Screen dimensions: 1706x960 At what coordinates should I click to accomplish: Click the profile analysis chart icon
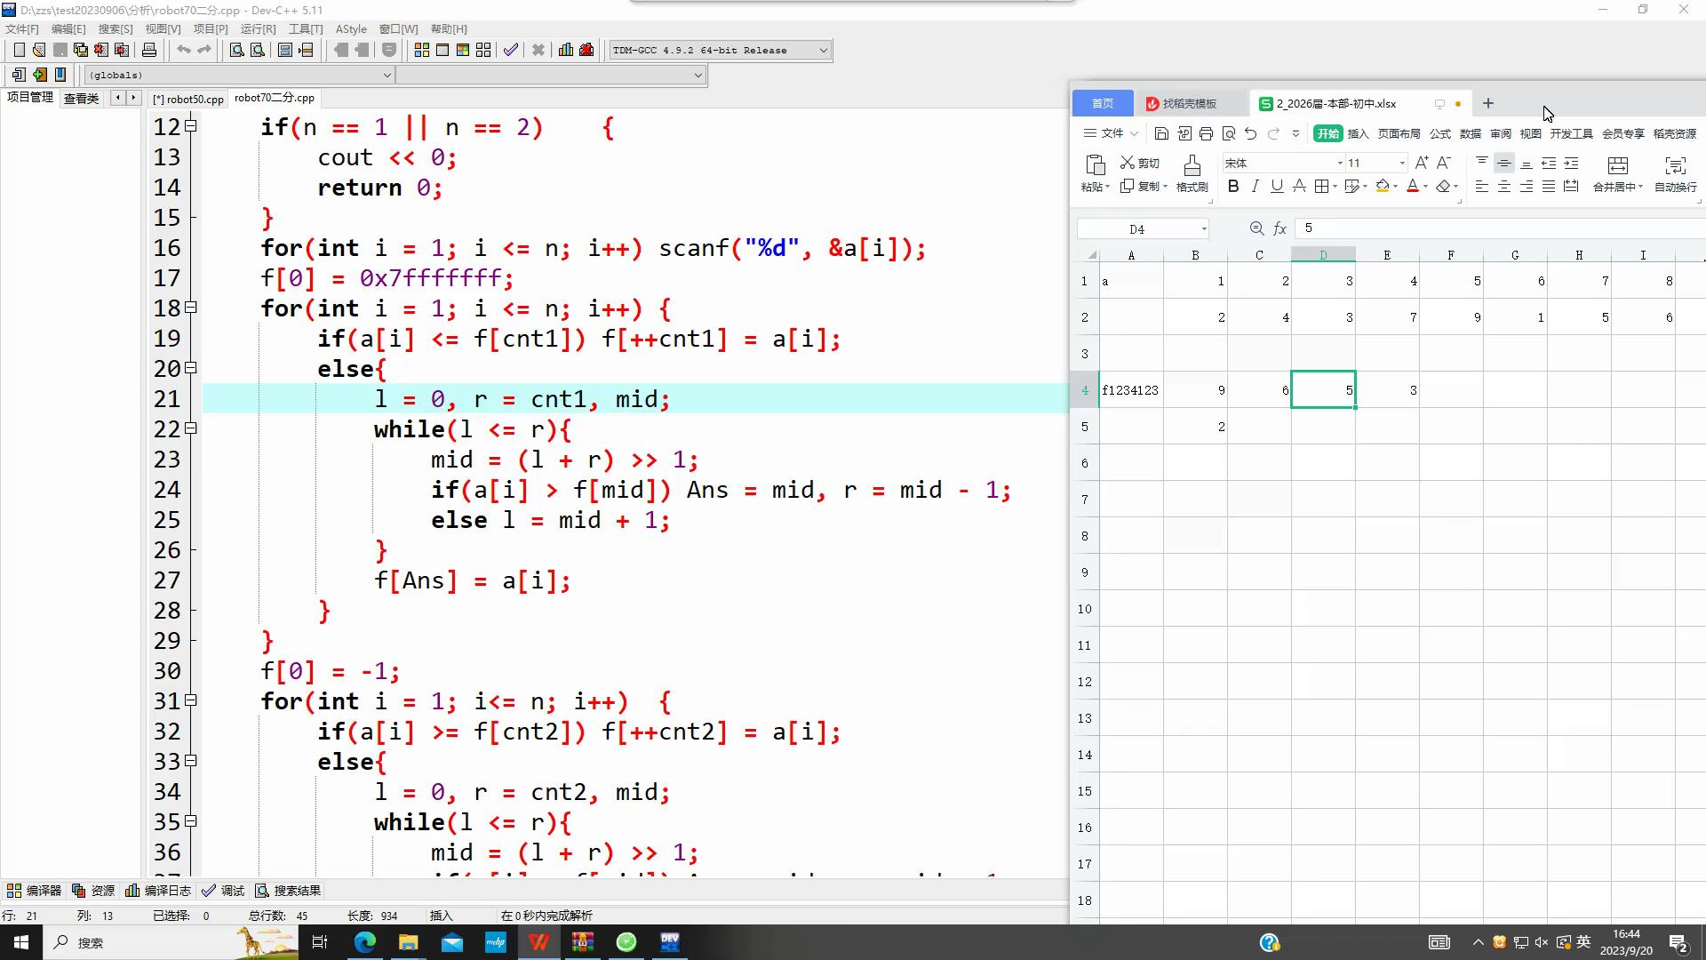(x=566, y=51)
